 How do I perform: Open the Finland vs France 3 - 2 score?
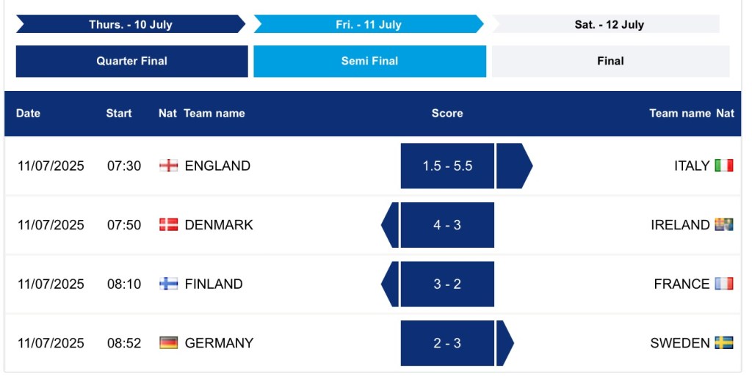(447, 284)
